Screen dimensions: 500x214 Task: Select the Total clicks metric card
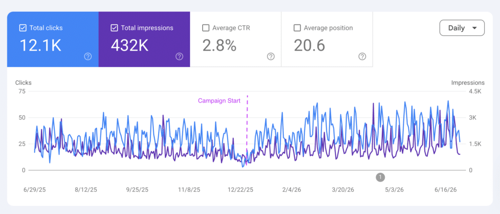(x=53, y=39)
